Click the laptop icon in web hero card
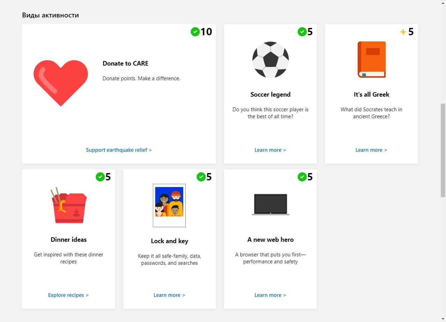Viewport: 446px width, 322px height. [270, 204]
